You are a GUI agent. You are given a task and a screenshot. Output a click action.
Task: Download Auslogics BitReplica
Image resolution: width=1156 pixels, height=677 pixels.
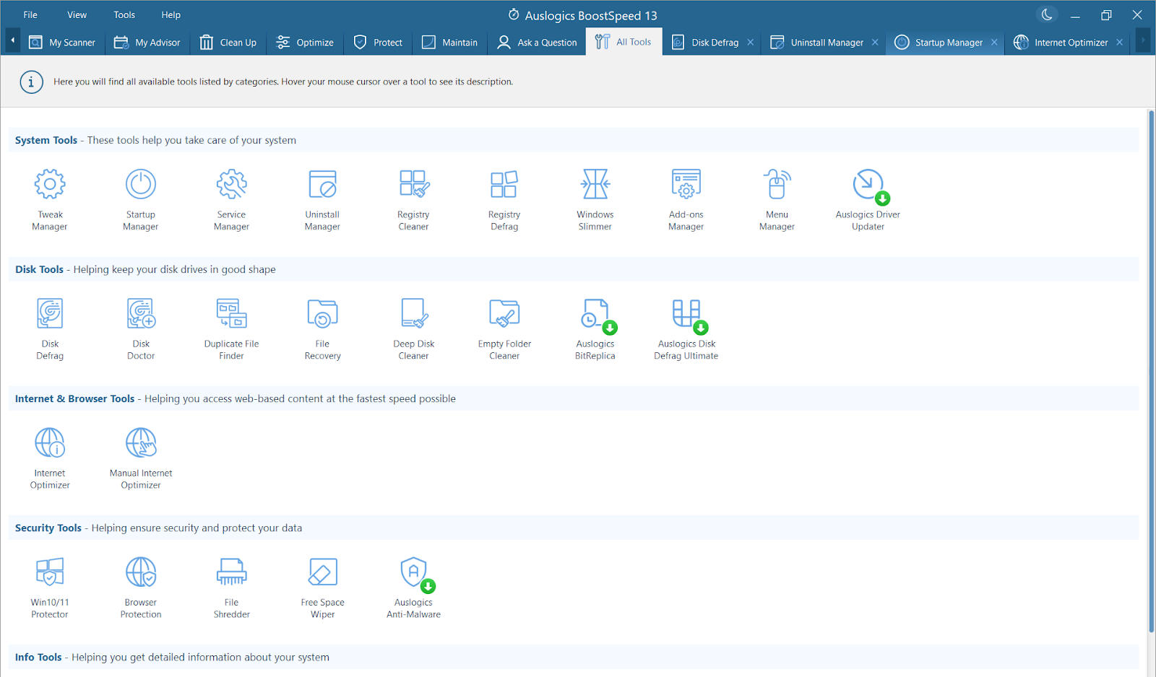point(595,329)
